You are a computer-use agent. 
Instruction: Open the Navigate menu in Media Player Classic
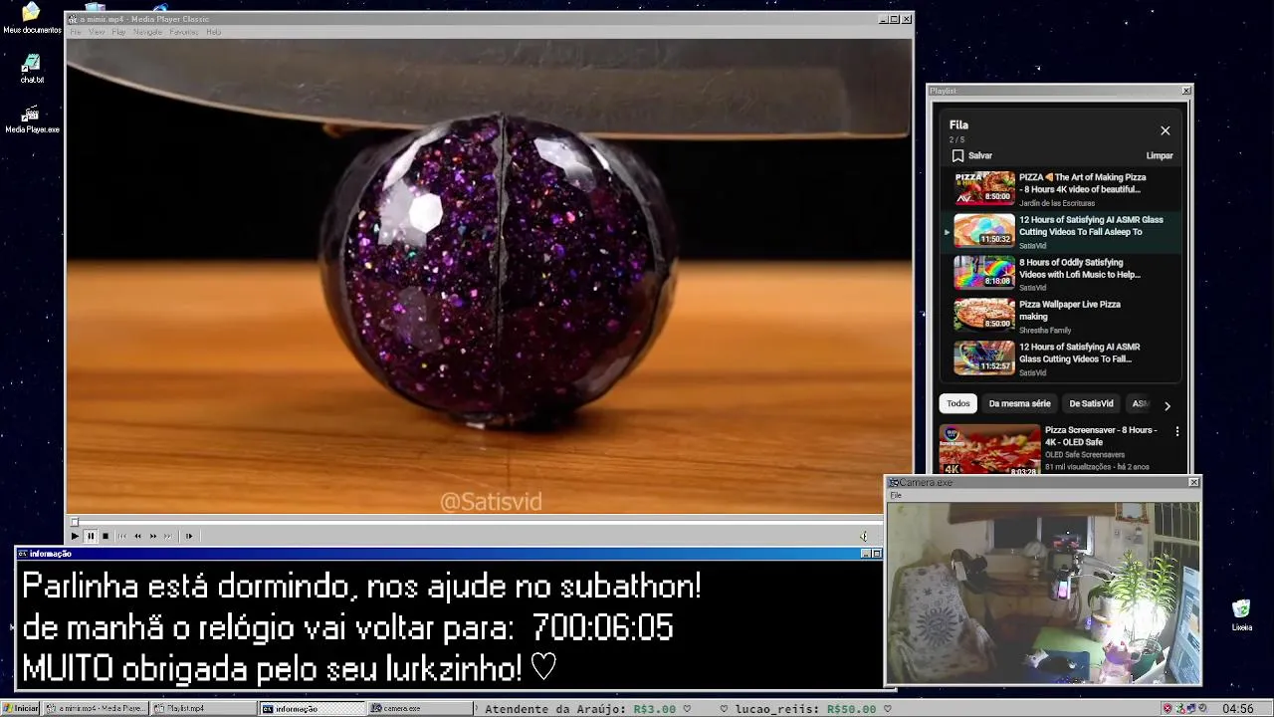(147, 32)
